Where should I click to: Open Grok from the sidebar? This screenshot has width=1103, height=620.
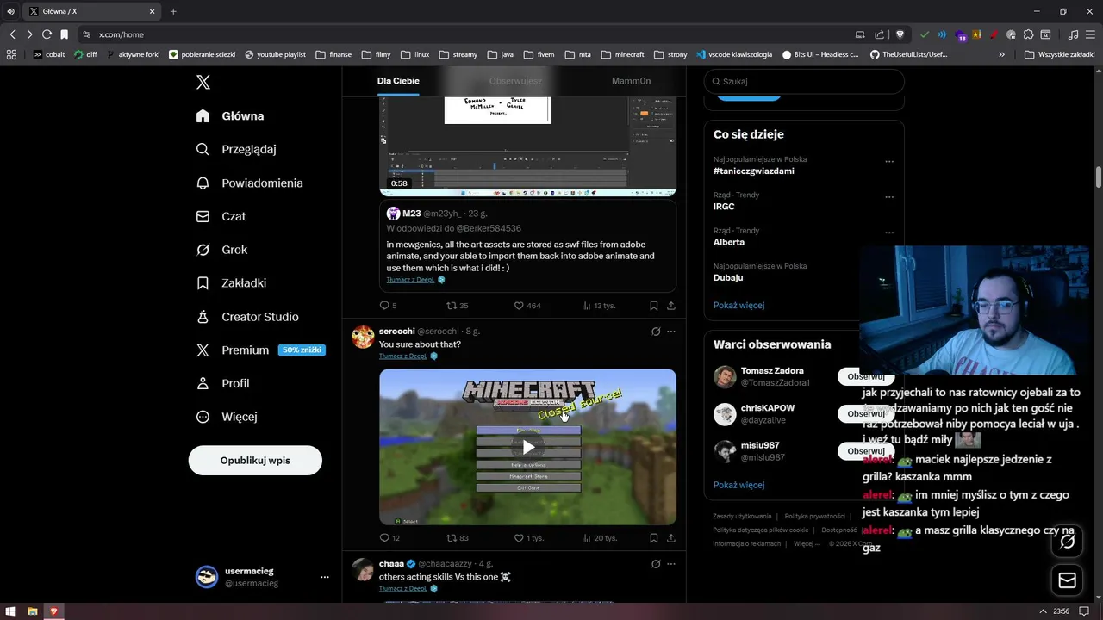pyautogui.click(x=221, y=250)
